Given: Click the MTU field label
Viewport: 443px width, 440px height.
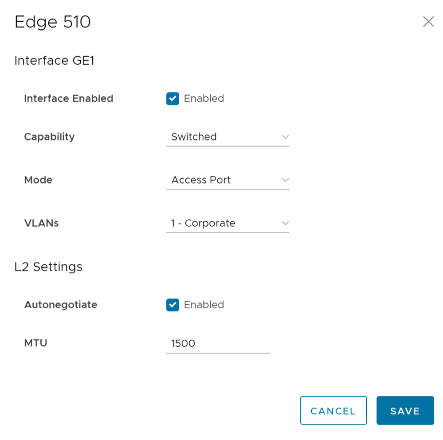Looking at the screenshot, I should click(x=35, y=343).
